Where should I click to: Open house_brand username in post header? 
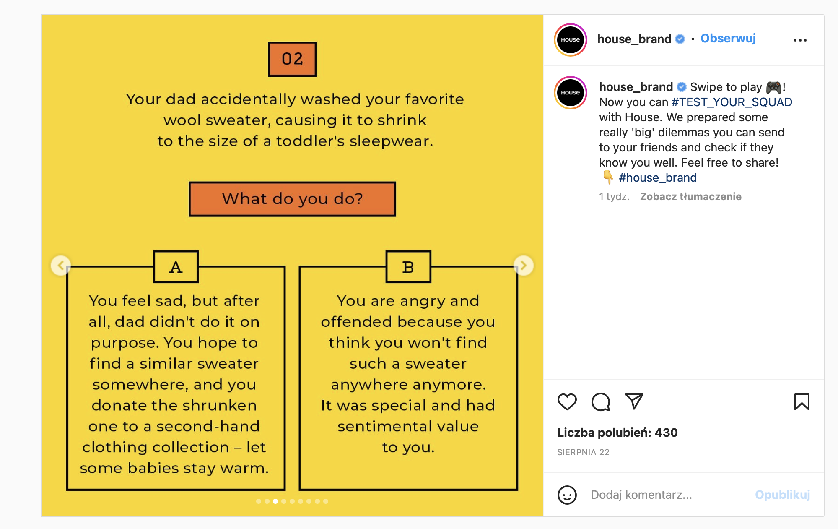pyautogui.click(x=634, y=39)
